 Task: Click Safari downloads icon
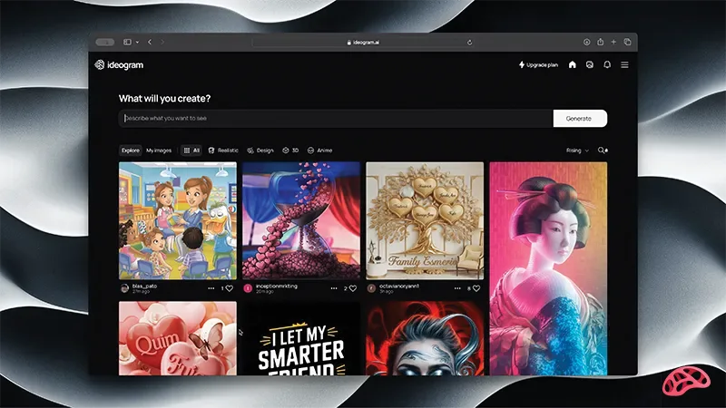coord(586,42)
